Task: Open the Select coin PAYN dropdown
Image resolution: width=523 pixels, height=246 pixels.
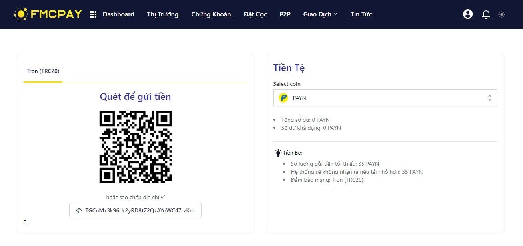Action: [x=385, y=98]
